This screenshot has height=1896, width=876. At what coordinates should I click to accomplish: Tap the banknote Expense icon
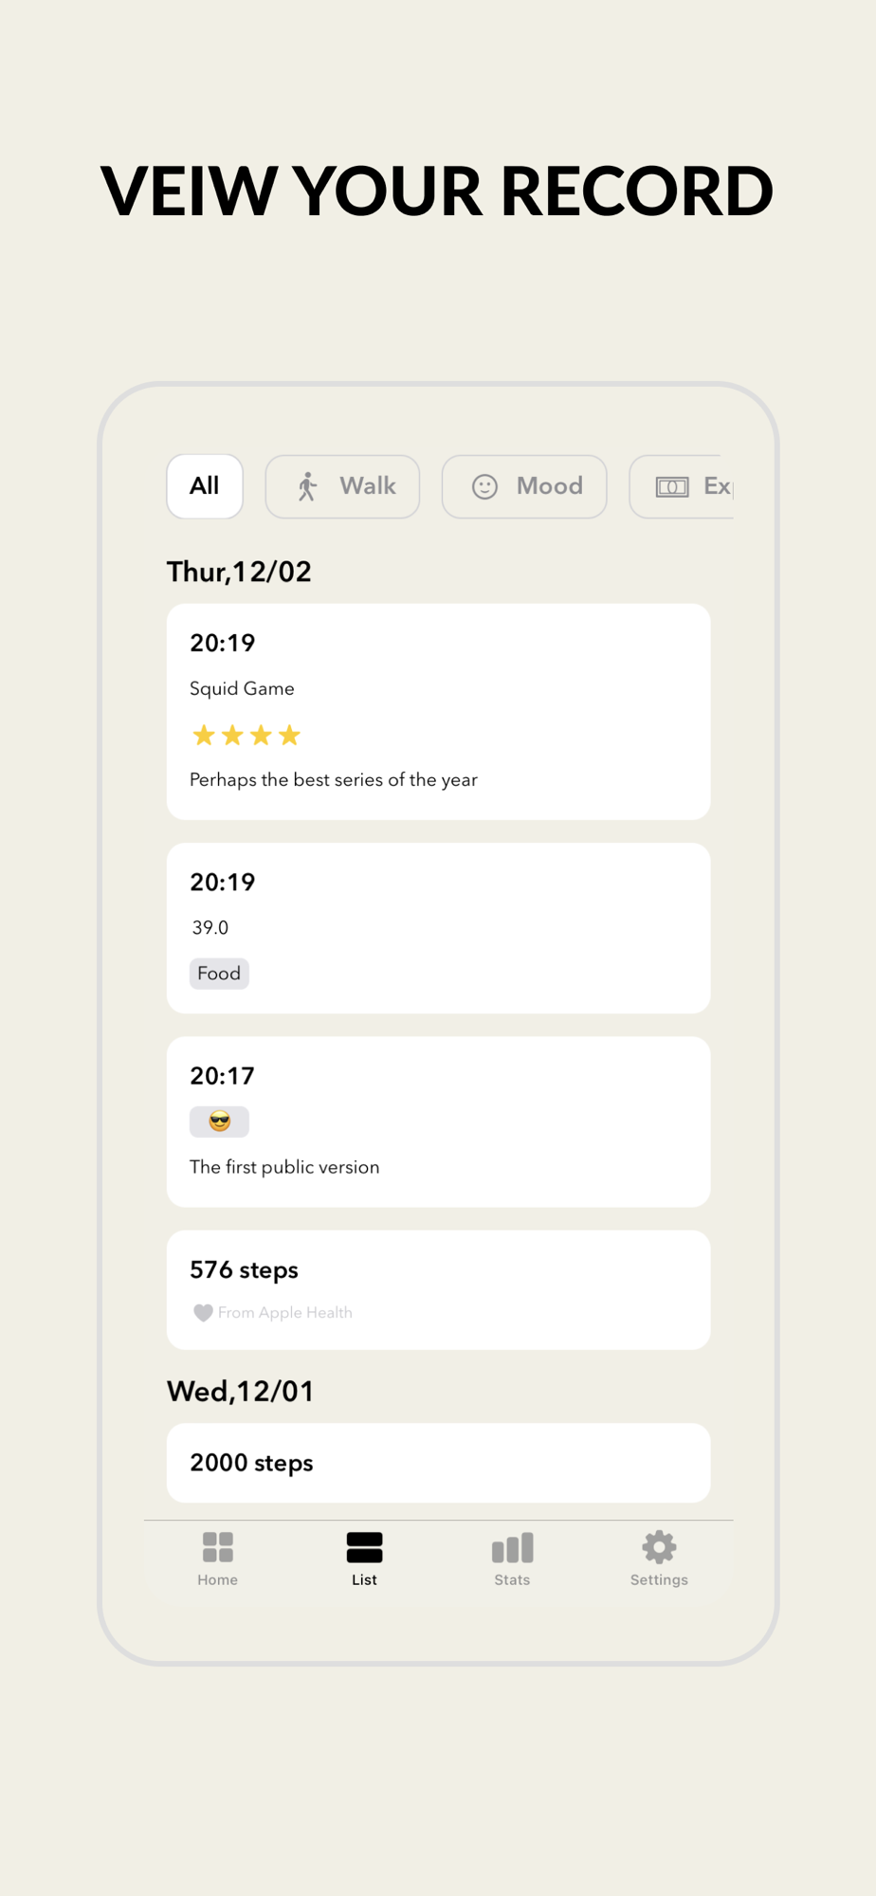click(672, 486)
